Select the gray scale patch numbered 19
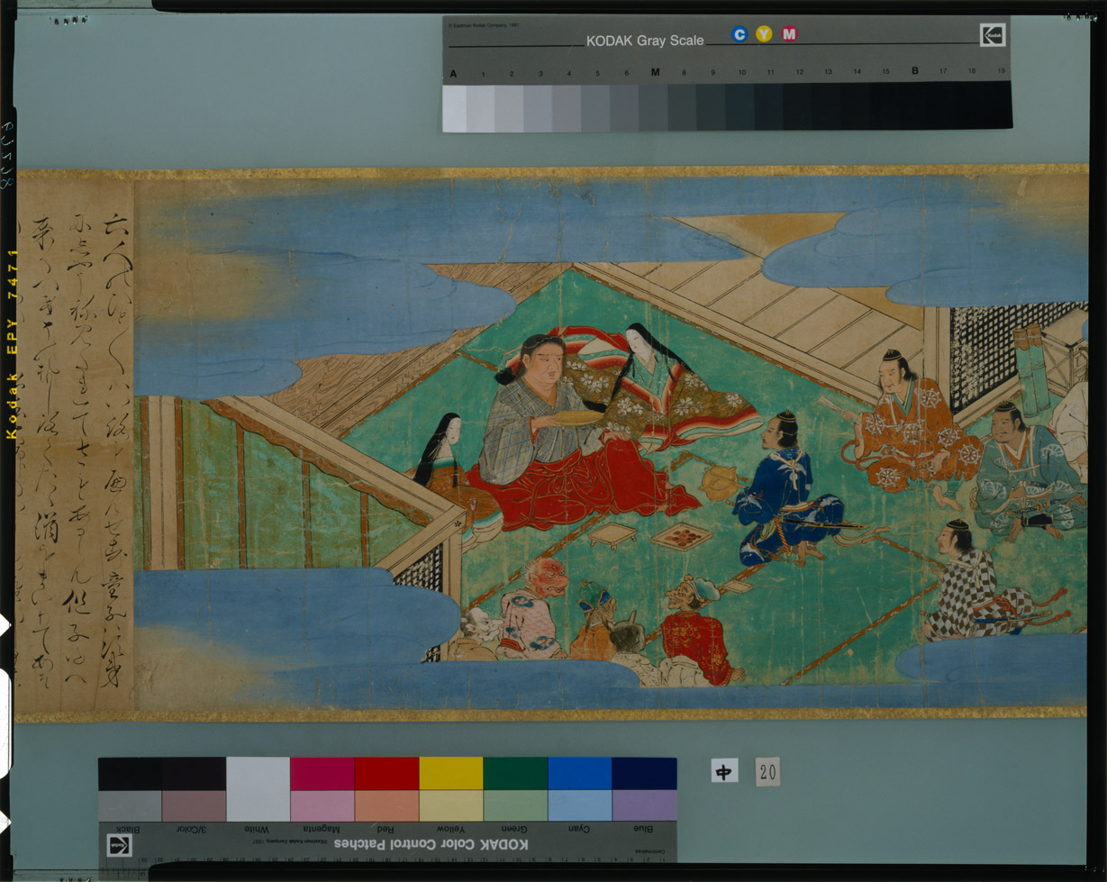Image resolution: width=1107 pixels, height=882 pixels. (x=1000, y=105)
